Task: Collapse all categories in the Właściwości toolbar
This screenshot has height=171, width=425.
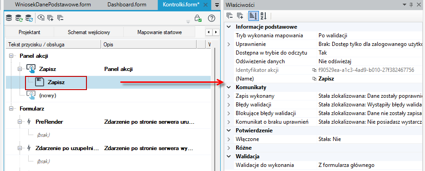Action: coord(230,16)
